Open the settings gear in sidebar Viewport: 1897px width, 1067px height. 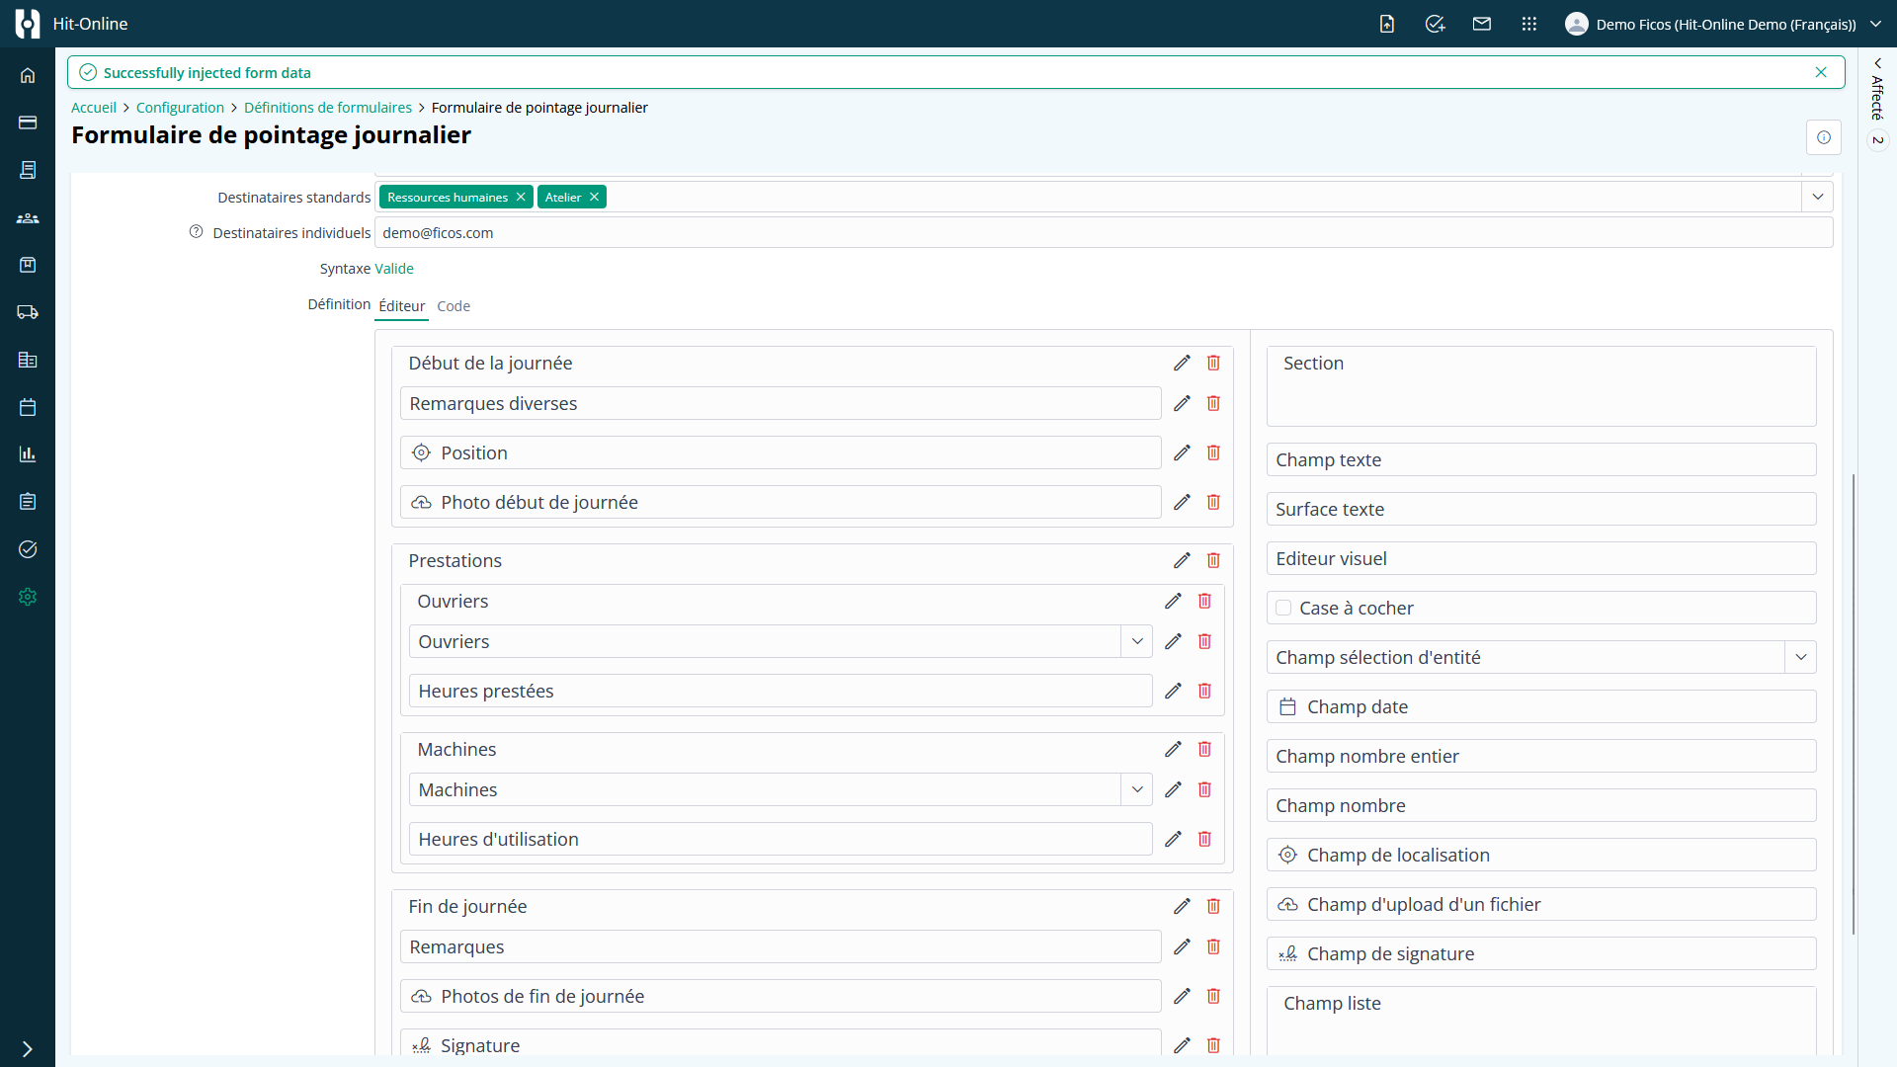tap(28, 597)
